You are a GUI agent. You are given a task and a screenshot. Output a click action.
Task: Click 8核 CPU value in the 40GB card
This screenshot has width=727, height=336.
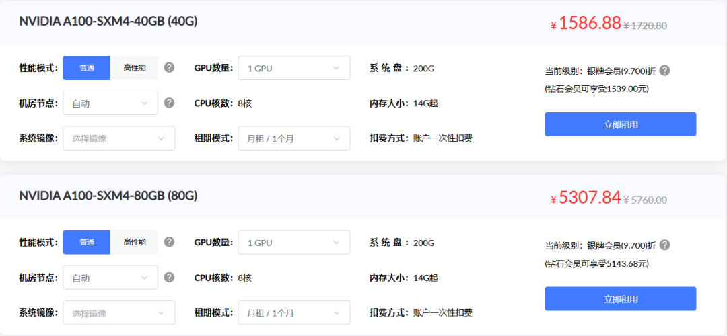pos(245,103)
